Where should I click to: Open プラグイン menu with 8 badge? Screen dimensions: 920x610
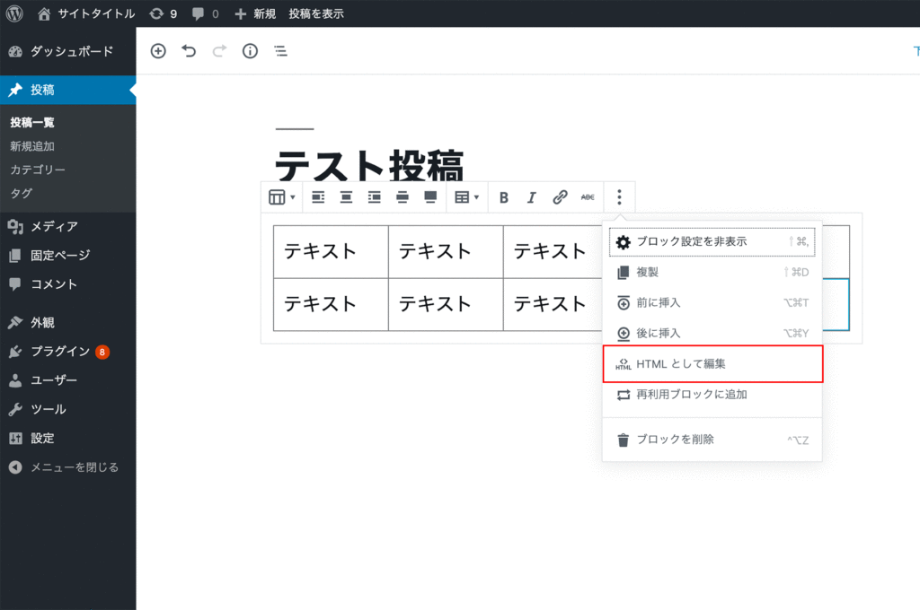tap(68, 351)
